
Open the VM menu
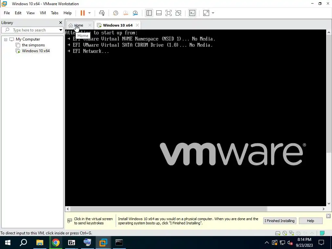coord(43,13)
